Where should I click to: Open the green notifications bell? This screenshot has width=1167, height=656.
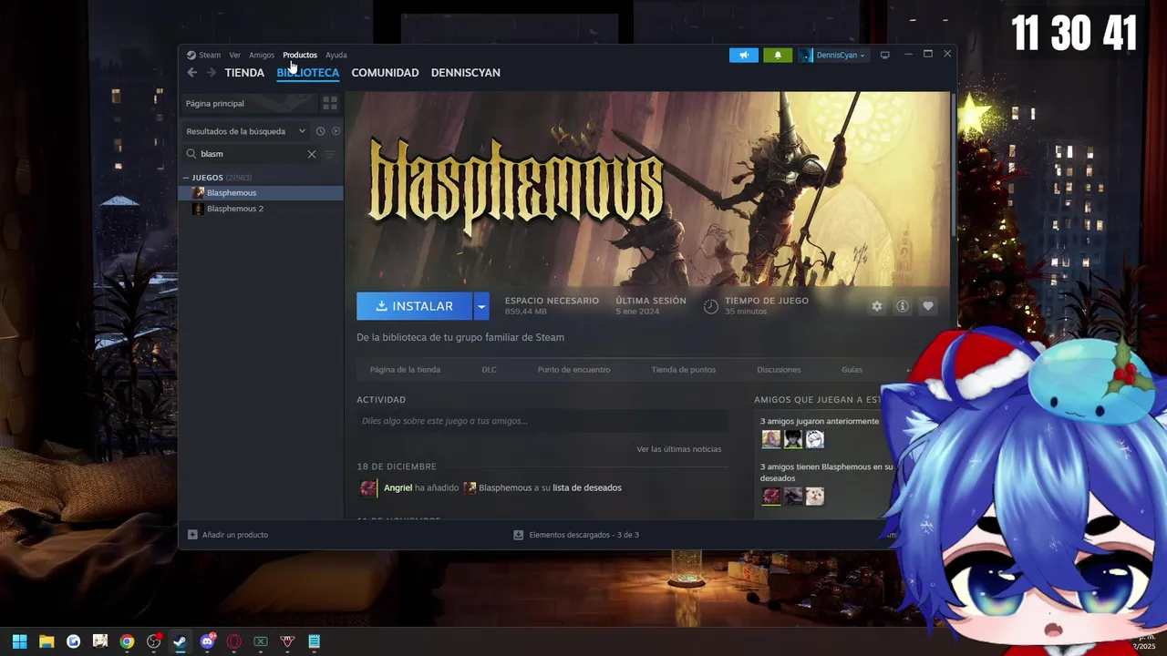pos(778,55)
